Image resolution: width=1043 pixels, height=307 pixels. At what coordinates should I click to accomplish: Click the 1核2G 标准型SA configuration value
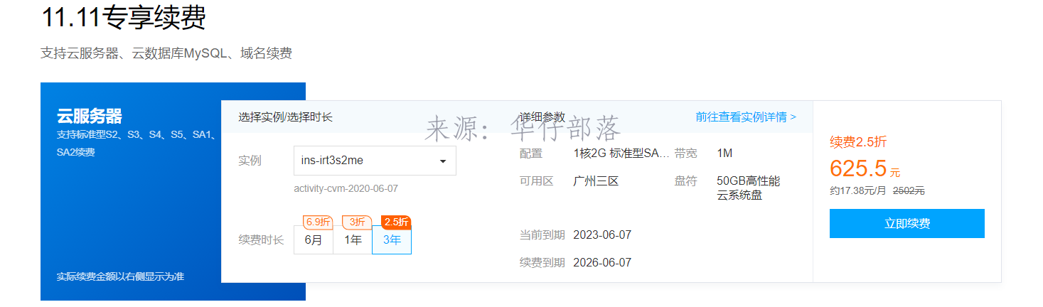[621, 153]
